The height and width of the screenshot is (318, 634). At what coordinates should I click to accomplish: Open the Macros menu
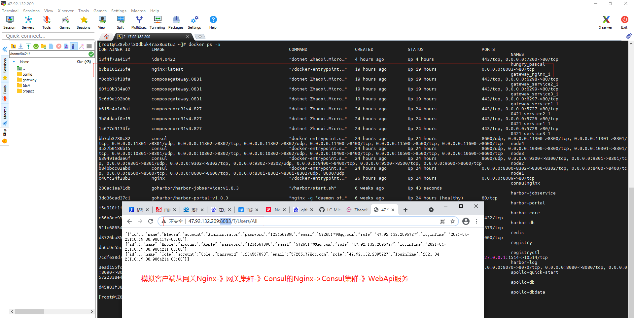138,11
